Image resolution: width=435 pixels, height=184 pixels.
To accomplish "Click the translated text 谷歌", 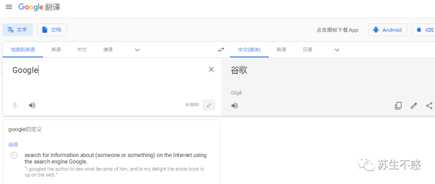I will coord(239,70).
